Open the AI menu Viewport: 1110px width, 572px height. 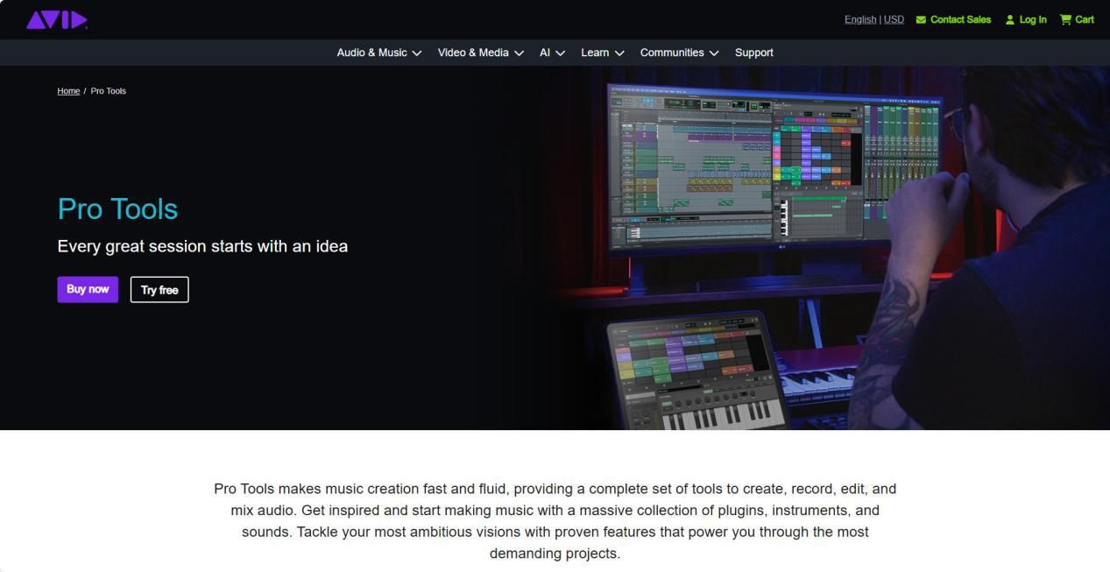545,53
